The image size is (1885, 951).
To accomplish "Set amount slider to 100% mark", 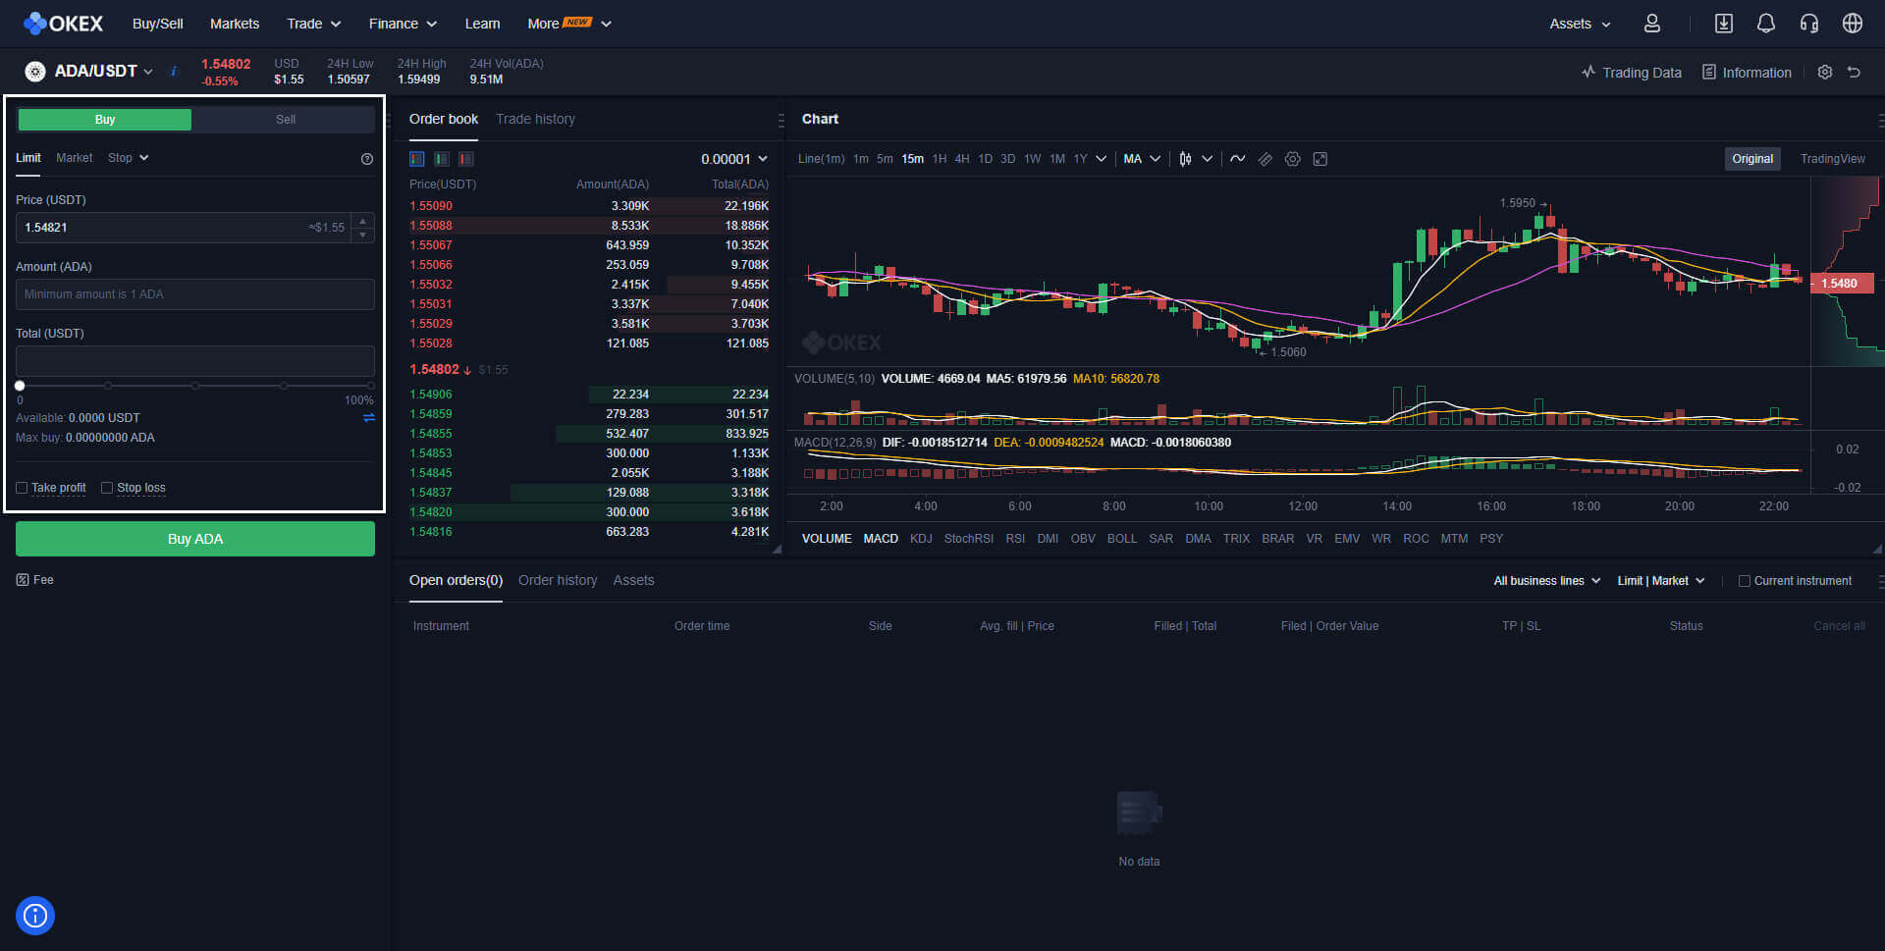I will point(371,386).
